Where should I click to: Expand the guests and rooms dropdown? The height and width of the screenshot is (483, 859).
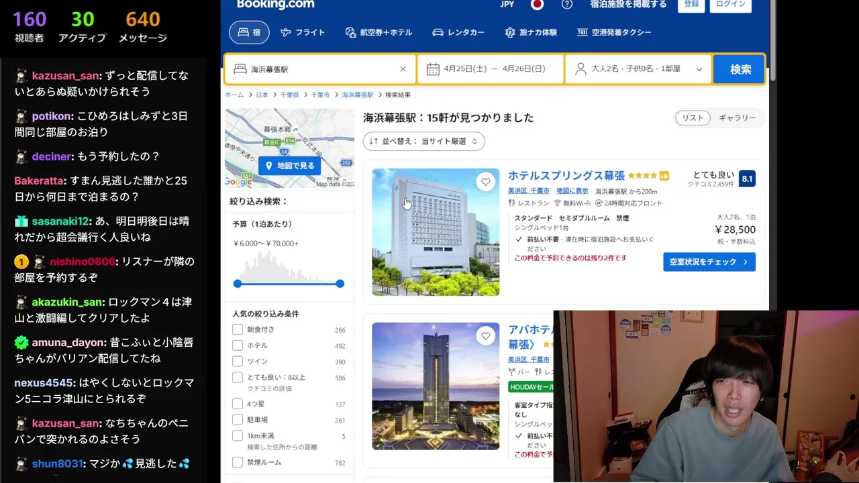point(638,69)
